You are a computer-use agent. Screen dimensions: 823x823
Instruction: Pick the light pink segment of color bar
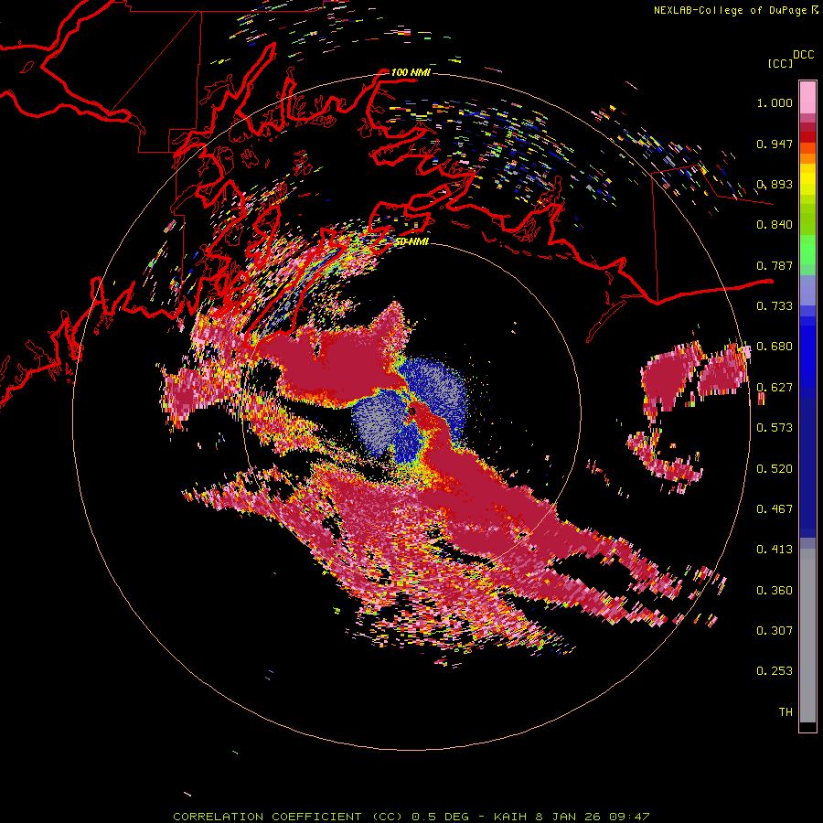(x=807, y=97)
